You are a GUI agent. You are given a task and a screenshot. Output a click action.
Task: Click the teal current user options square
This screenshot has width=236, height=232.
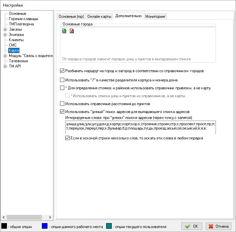point(109,226)
